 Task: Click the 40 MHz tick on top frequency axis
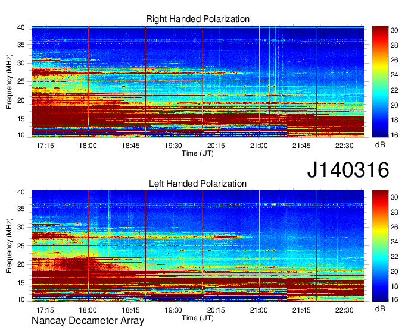pos(21,27)
